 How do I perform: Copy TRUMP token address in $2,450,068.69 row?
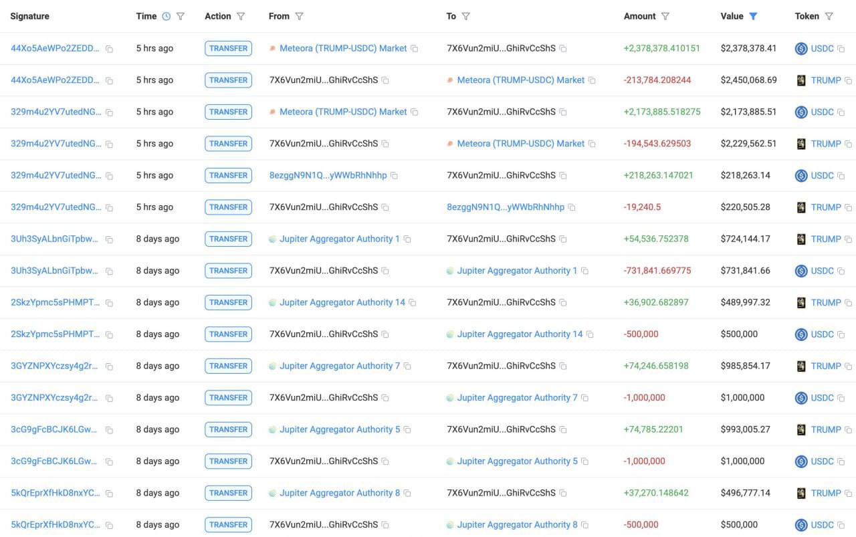(x=848, y=80)
